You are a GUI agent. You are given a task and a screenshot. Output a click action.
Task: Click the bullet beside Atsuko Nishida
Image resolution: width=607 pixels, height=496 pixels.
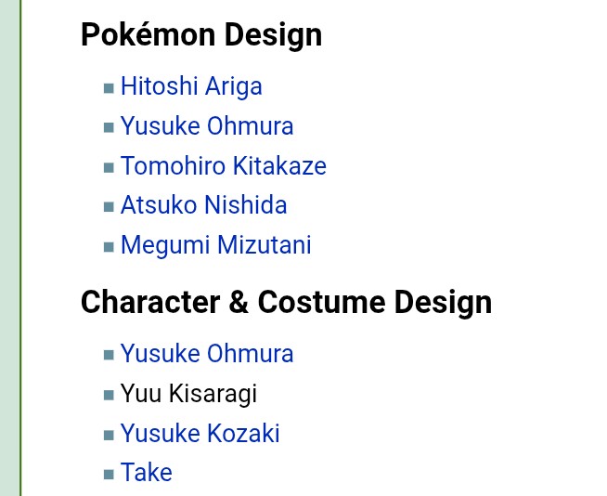[x=109, y=207]
